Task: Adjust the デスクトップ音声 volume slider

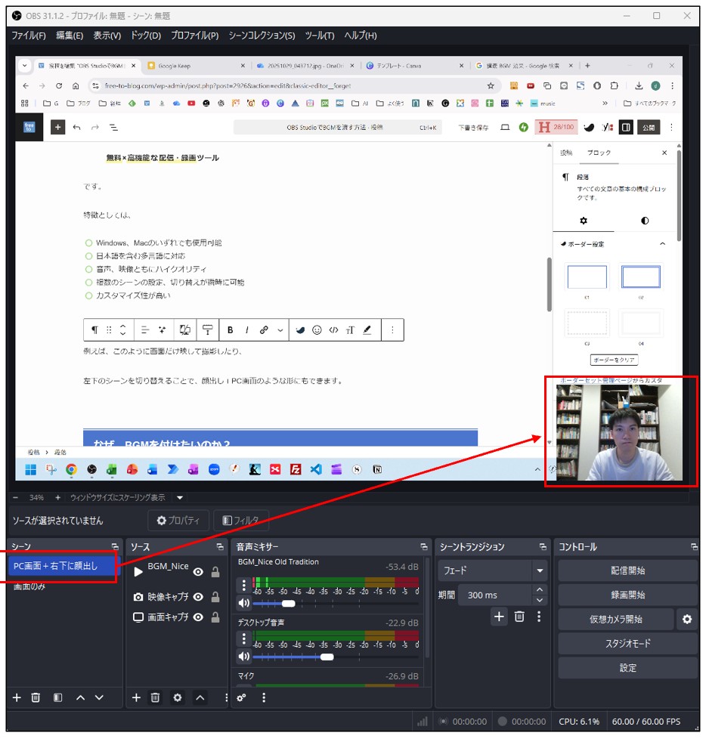Action: [x=327, y=657]
